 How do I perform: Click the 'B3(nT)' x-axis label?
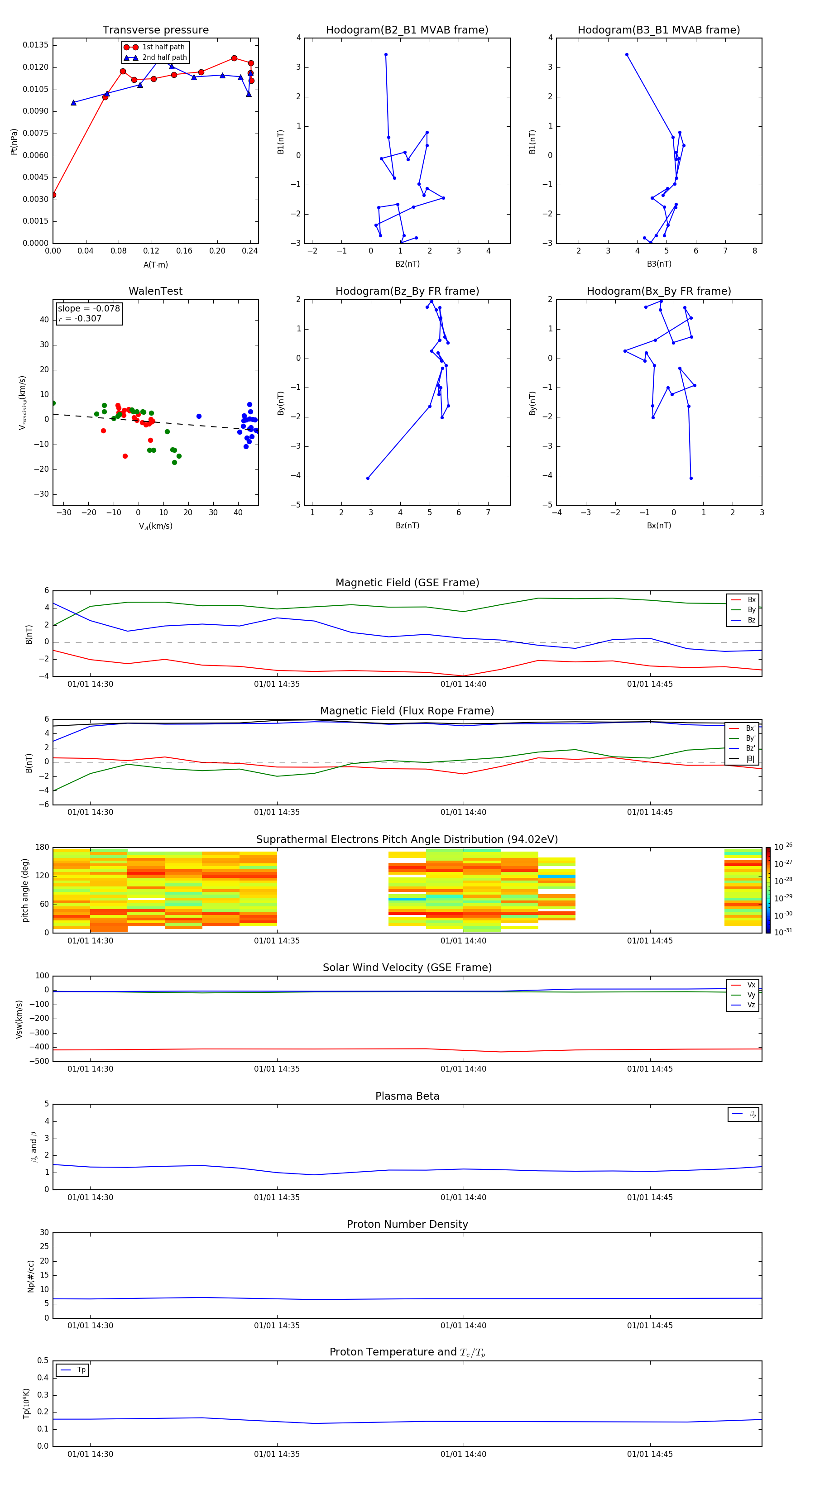click(659, 264)
